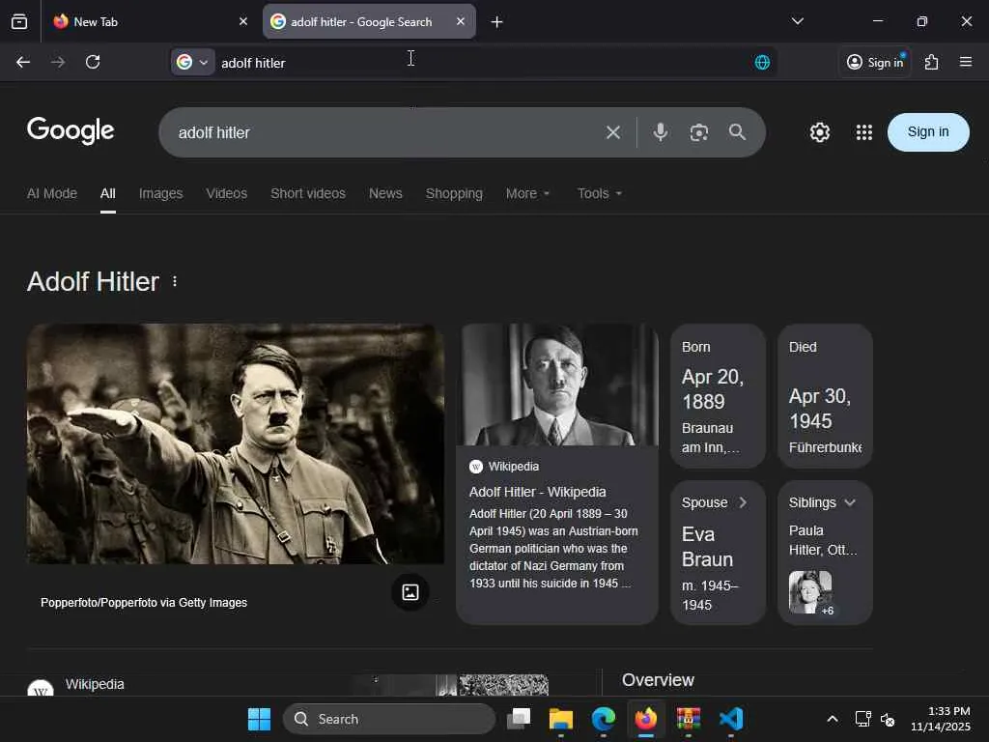Viewport: 989px width, 742px height.
Task: Click the Popperfoto via Getty Images credit
Action: pyautogui.click(x=144, y=603)
